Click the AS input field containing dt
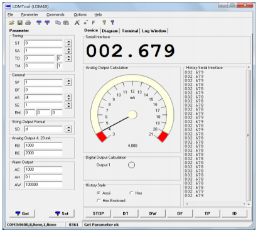The image size is (258, 231). coord(43,97)
